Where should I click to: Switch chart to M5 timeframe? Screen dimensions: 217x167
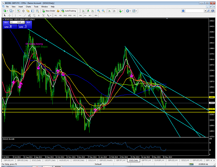[60, 16]
